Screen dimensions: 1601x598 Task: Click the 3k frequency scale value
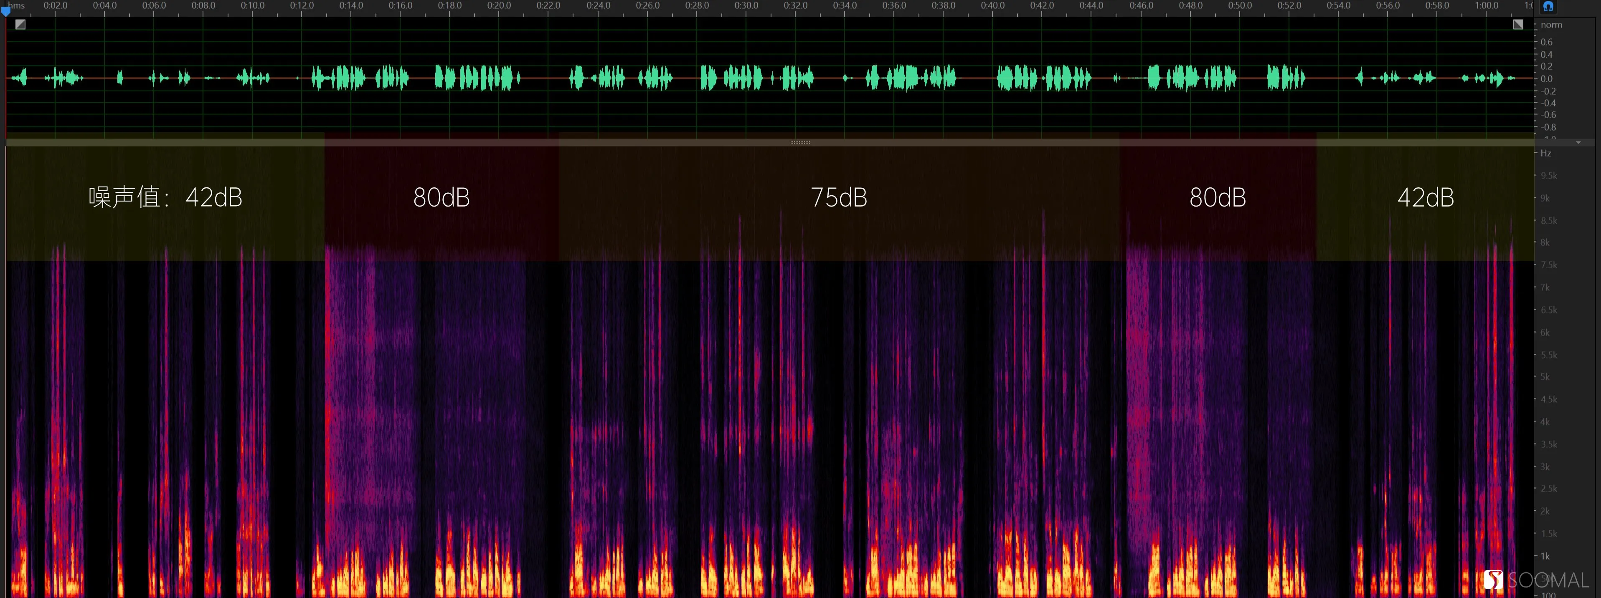click(x=1545, y=467)
